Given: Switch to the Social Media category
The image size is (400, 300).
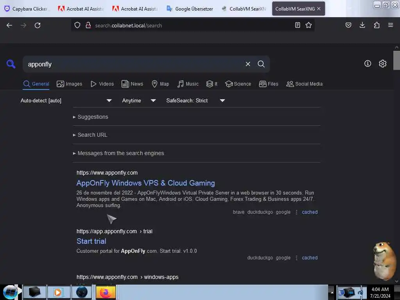Looking at the screenshot, I should click(x=304, y=84).
